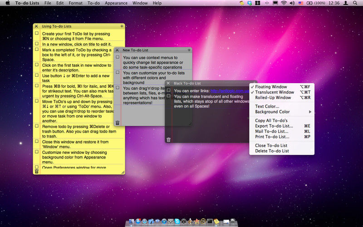Open the battery (100%) status menu
The height and width of the screenshot is (227, 363).
(x=316, y=3)
